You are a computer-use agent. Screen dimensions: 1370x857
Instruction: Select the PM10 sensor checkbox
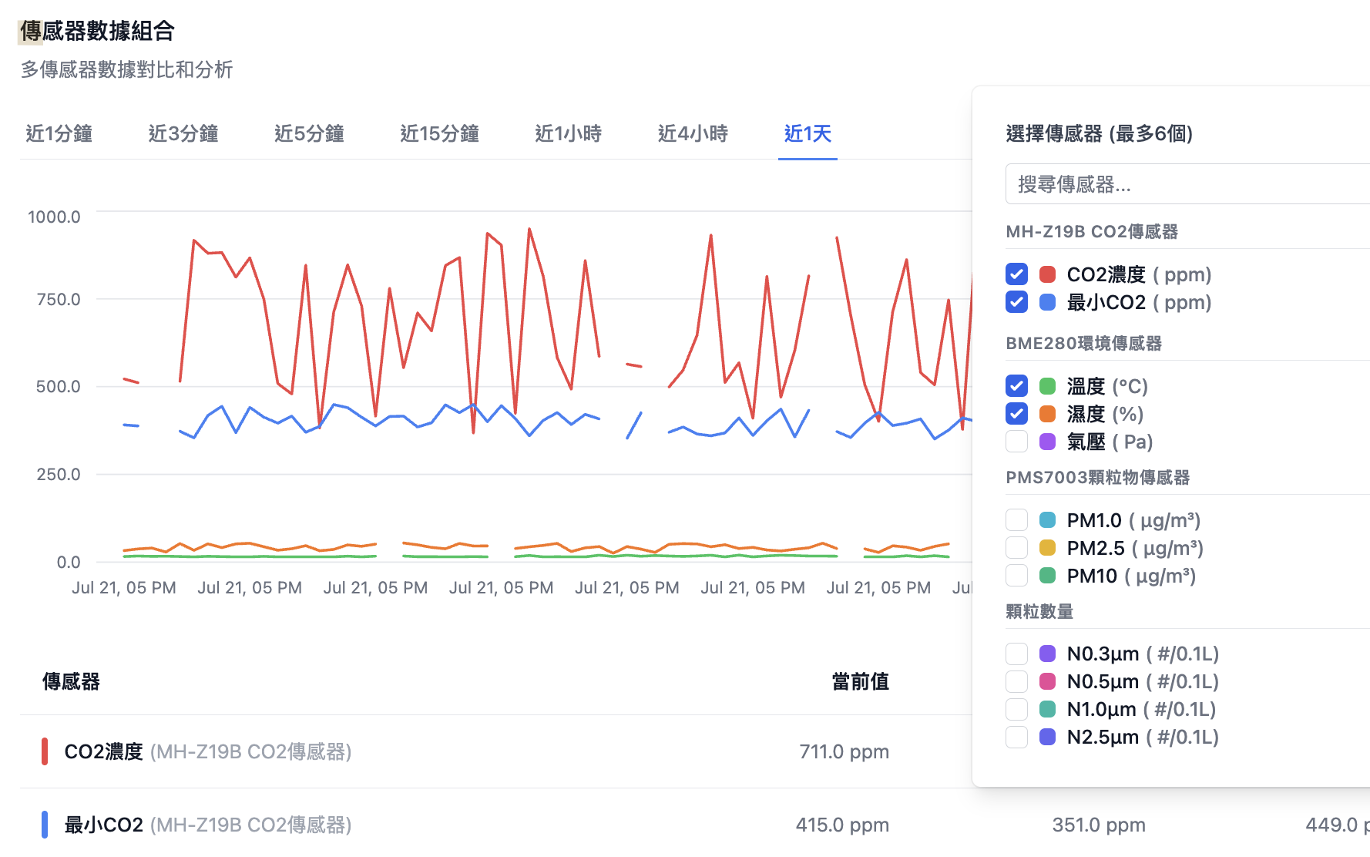[1016, 576]
